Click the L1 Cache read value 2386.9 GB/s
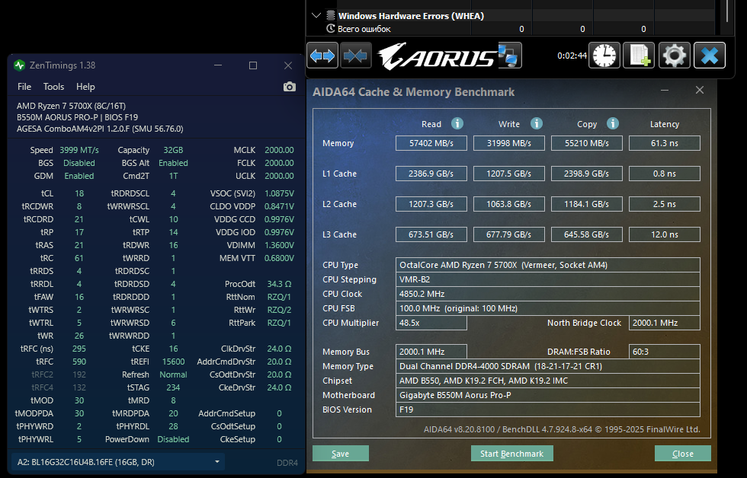Screen dimensions: 747x478 [x=431, y=174]
